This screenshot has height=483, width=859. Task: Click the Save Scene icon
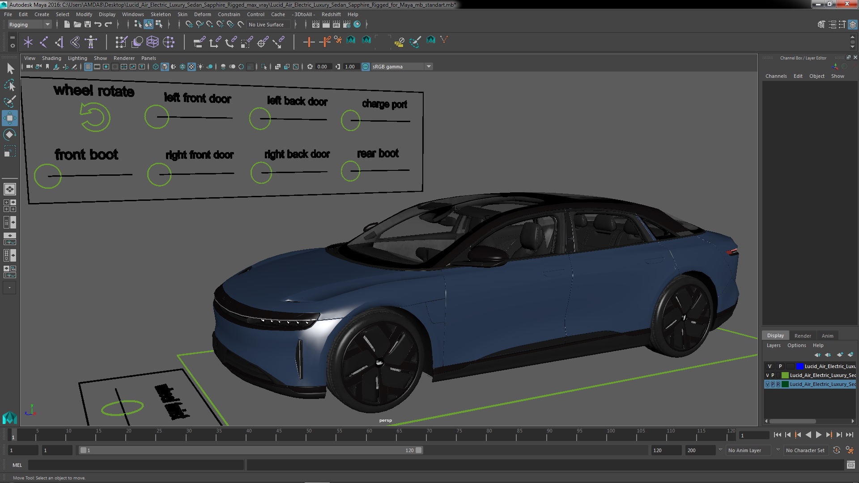coord(88,25)
